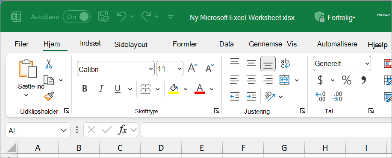Image resolution: width=392 pixels, height=158 pixels.
Task: Click the Save icon in title bar
Action: [x=103, y=17]
